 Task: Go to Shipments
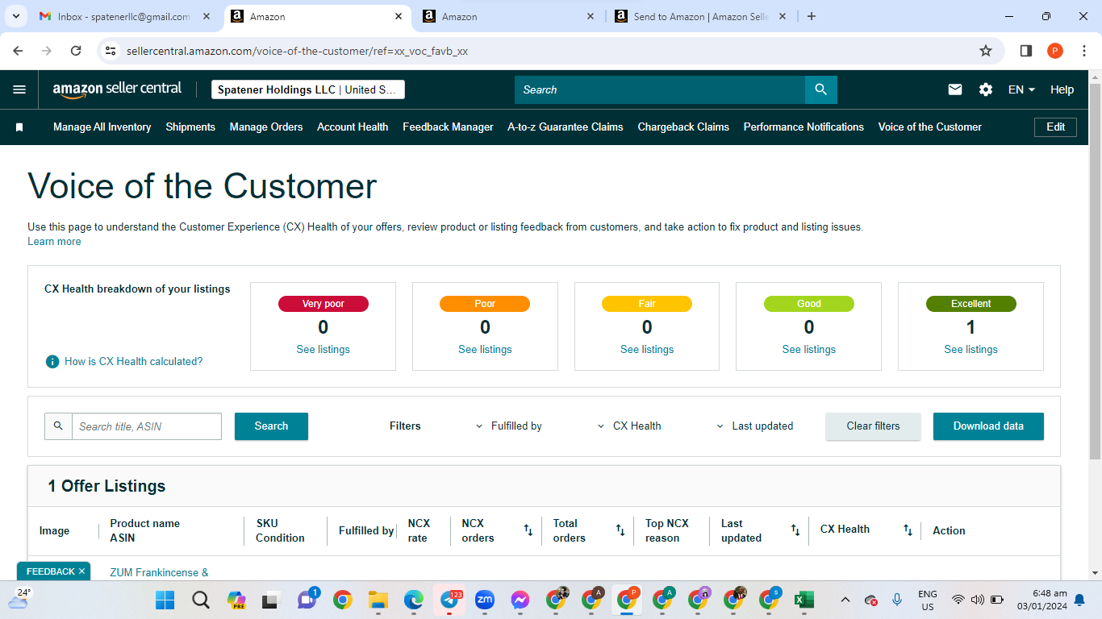click(190, 127)
